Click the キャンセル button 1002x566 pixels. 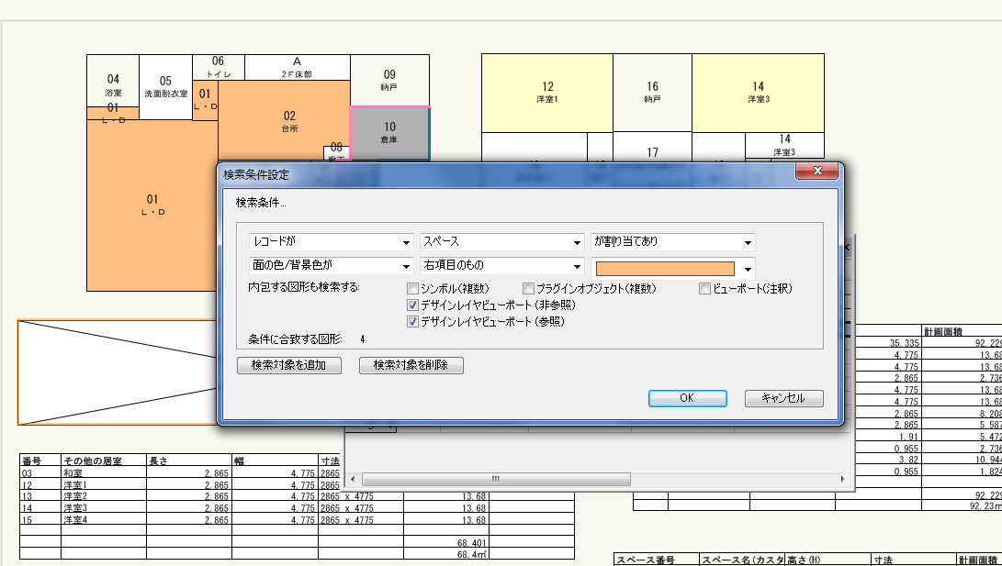(783, 398)
